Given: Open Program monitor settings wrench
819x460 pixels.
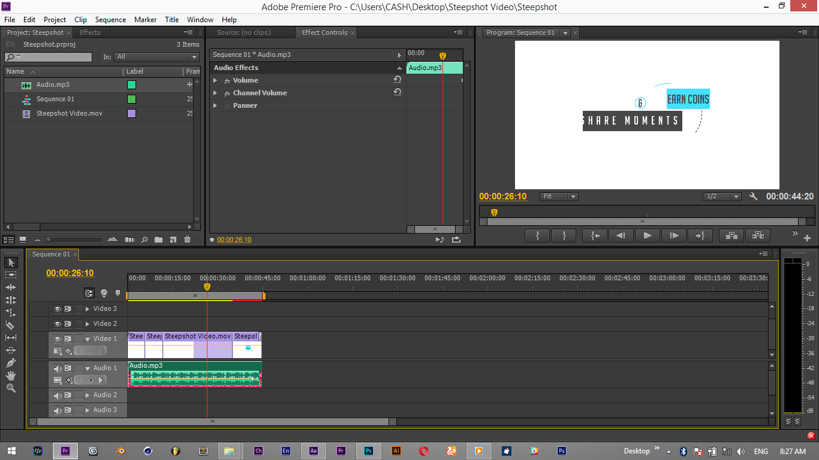Looking at the screenshot, I should 754,196.
